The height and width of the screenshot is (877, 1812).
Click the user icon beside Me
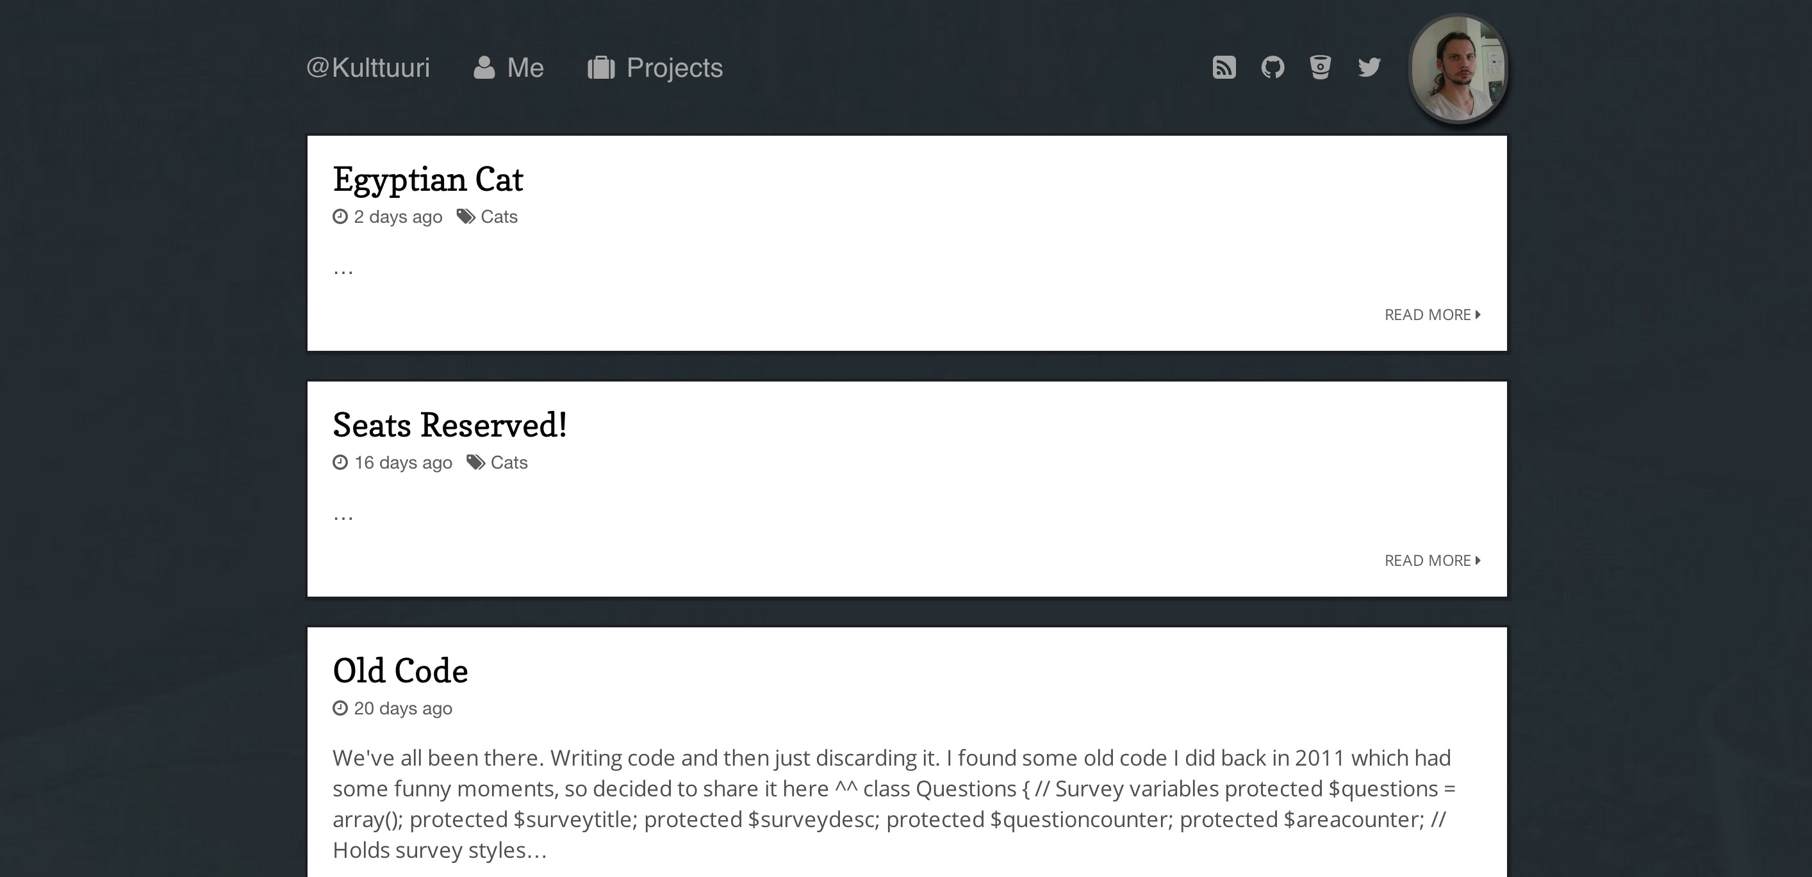click(x=484, y=67)
